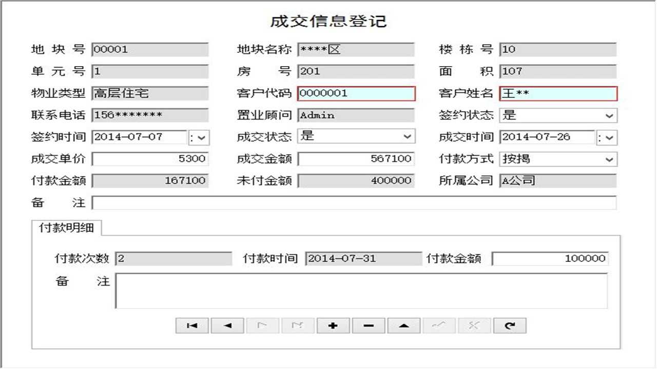The image size is (657, 369).
Task: Click the 付款金额 field showing 100000
Action: [x=549, y=259]
